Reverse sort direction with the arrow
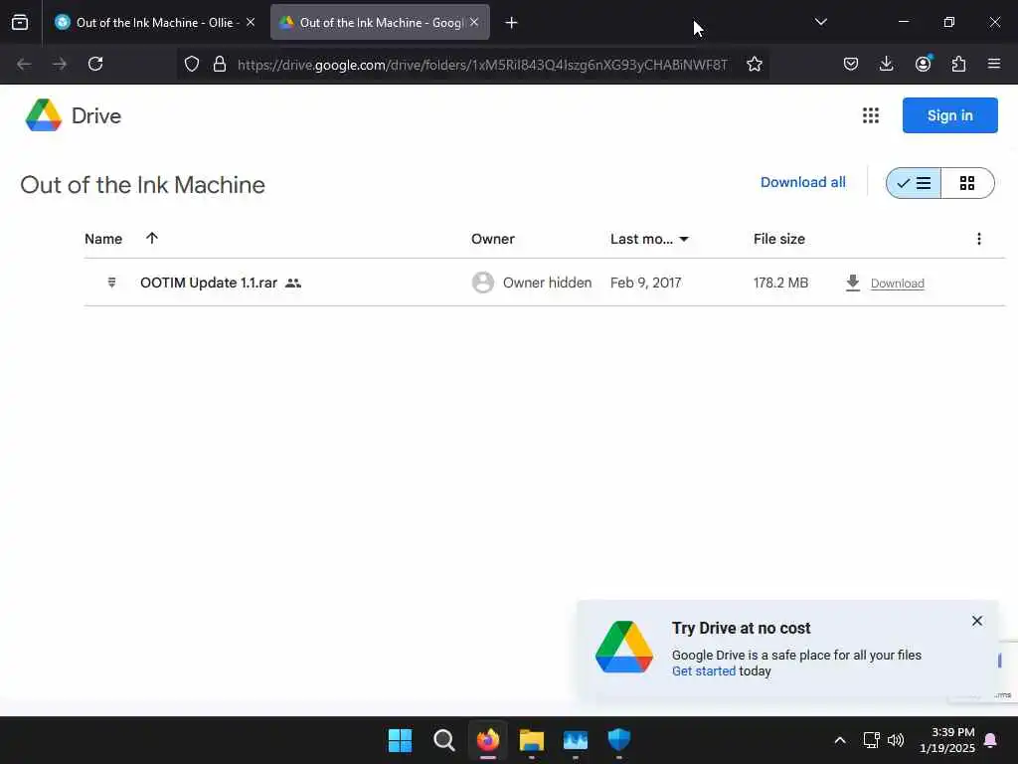The height and width of the screenshot is (764, 1018). (x=152, y=238)
